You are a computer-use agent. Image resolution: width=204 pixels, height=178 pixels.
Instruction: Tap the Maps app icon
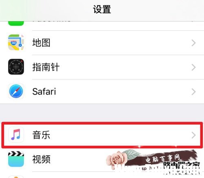click(16, 42)
